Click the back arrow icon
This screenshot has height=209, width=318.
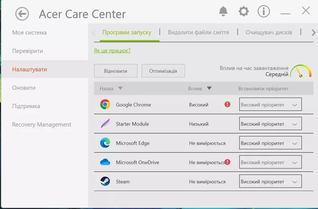pyautogui.click(x=22, y=14)
